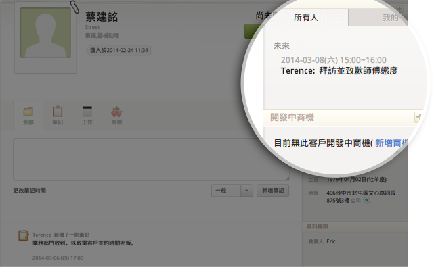
Task: Click the contact name 蔡建銘
Action: (102, 17)
